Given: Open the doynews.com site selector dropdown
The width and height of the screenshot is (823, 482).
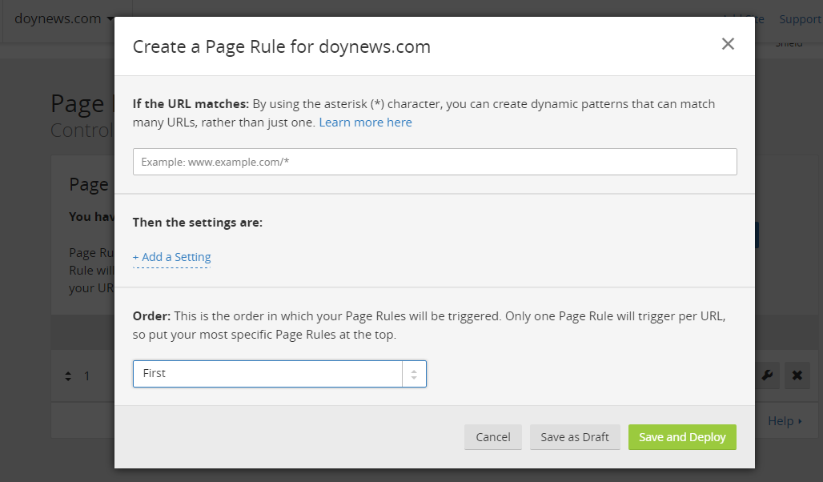Looking at the screenshot, I should click(x=63, y=19).
